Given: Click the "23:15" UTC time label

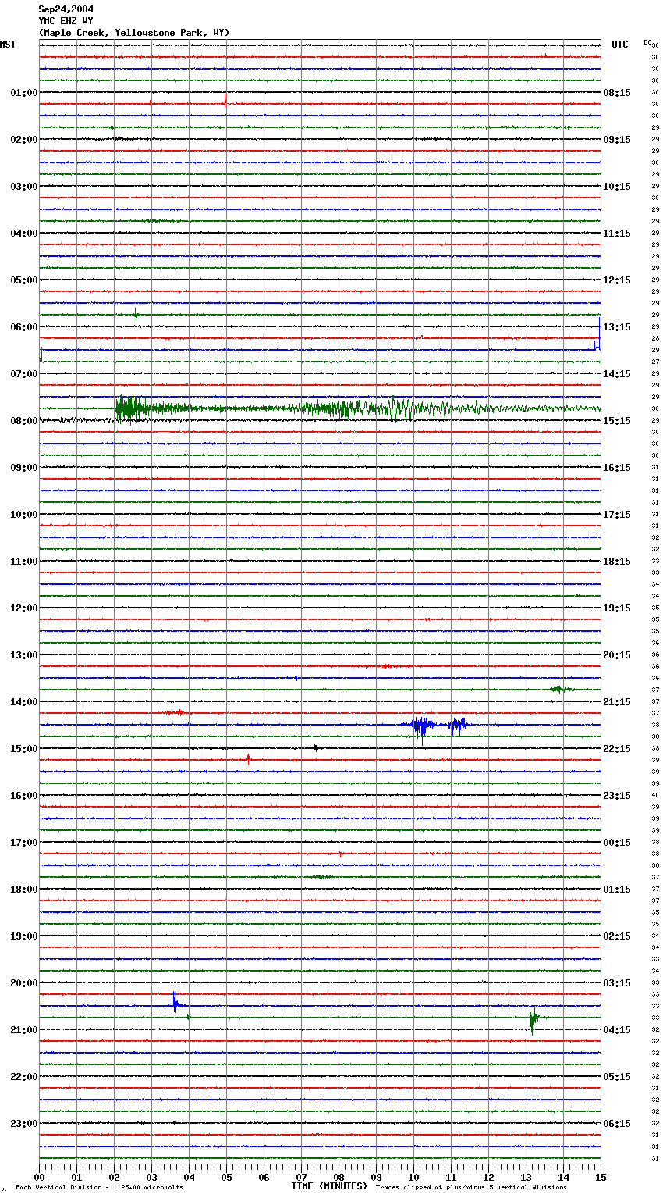Looking at the screenshot, I should coord(617,796).
